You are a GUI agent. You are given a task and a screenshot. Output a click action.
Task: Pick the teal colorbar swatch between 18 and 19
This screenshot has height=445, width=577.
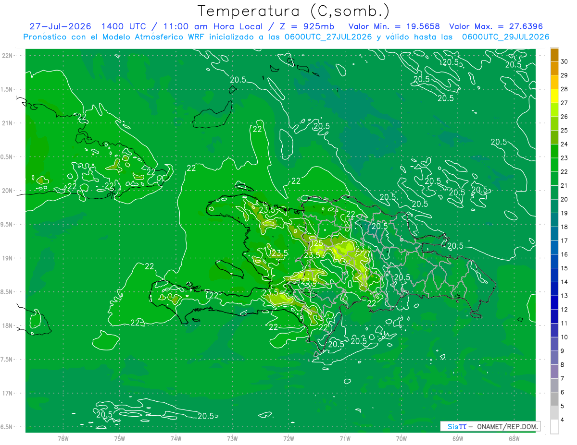555,220
